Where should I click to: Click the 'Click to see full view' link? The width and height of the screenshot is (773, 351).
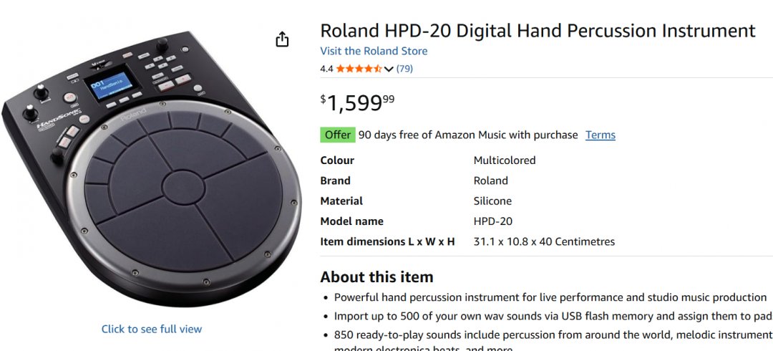point(152,329)
